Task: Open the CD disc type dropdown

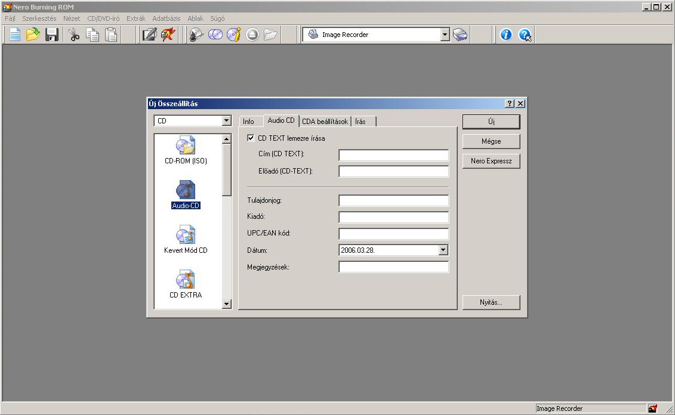Action: (x=226, y=121)
